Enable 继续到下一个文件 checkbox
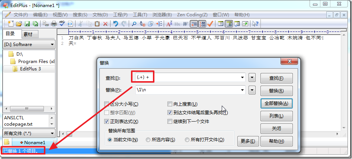 point(170,122)
